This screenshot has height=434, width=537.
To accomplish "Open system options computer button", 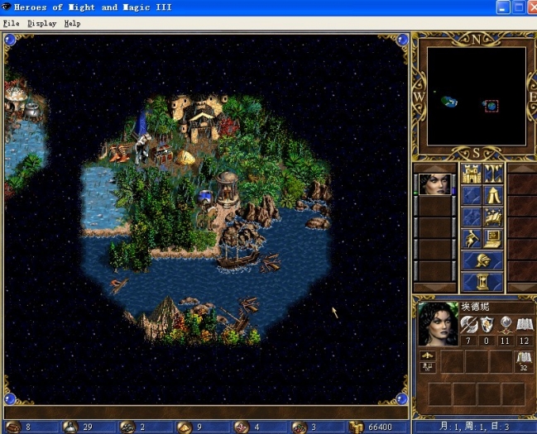I will tap(494, 240).
